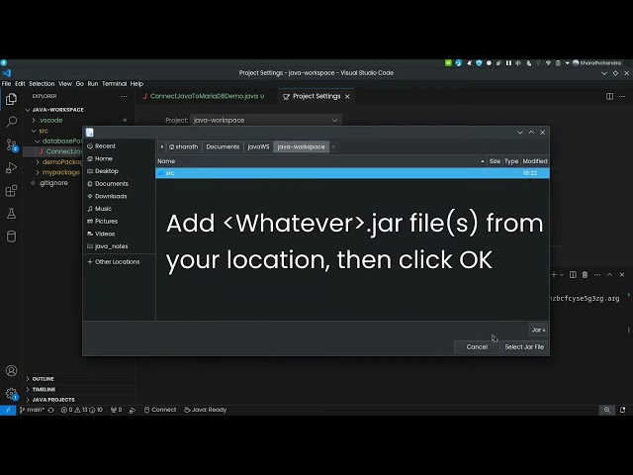The width and height of the screenshot is (633, 475).
Task: Click the green home icon in the system tray
Action: pyautogui.click(x=448, y=63)
